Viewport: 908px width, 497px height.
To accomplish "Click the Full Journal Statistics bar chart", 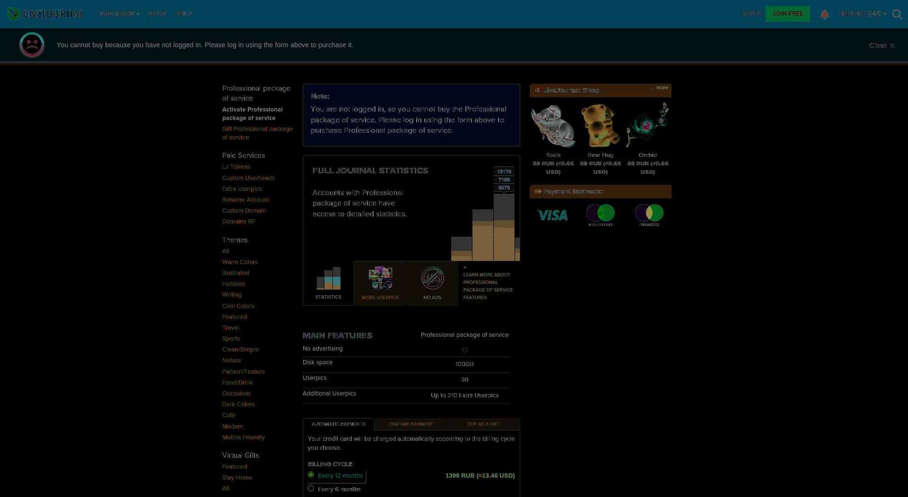I will pos(485,214).
